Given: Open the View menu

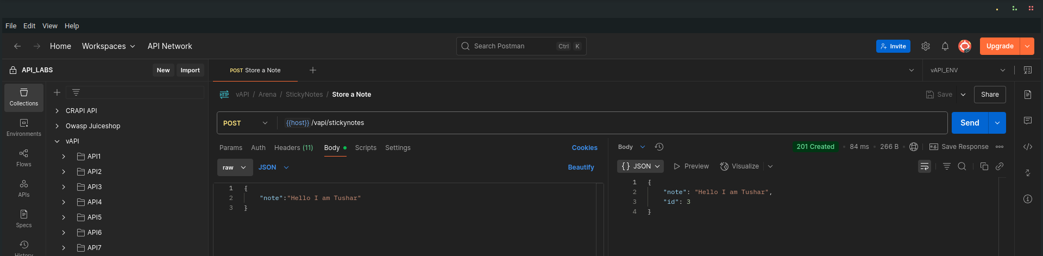Looking at the screenshot, I should click(50, 26).
